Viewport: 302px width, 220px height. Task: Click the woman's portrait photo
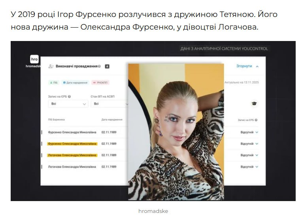(x=176, y=132)
